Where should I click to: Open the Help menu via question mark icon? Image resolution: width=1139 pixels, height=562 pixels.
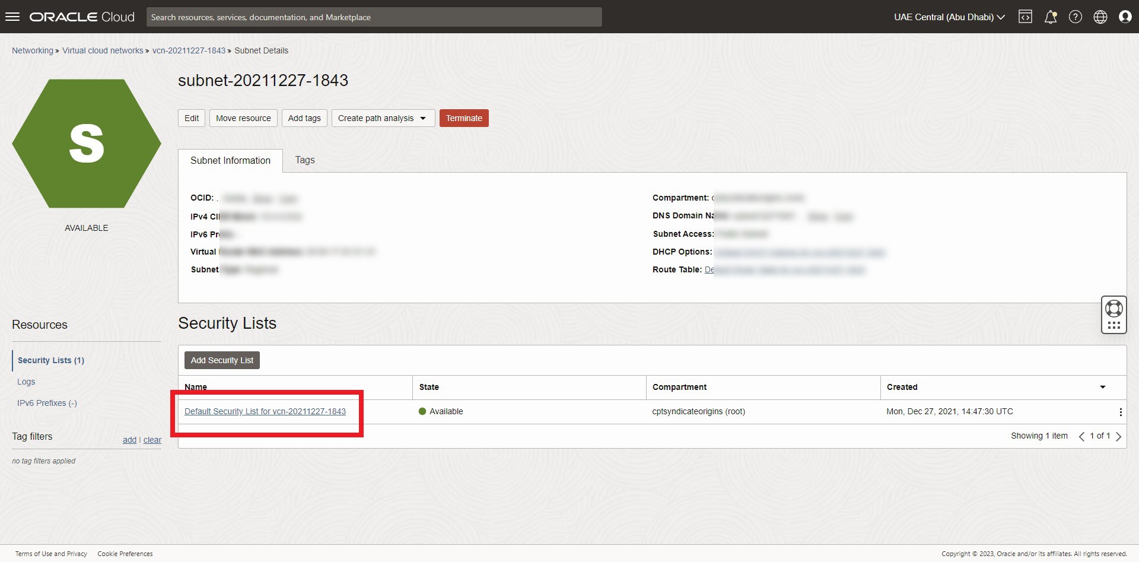pyautogui.click(x=1076, y=17)
